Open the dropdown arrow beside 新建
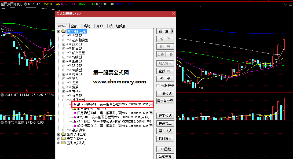The height and width of the screenshot is (159, 293). coord(173,31)
